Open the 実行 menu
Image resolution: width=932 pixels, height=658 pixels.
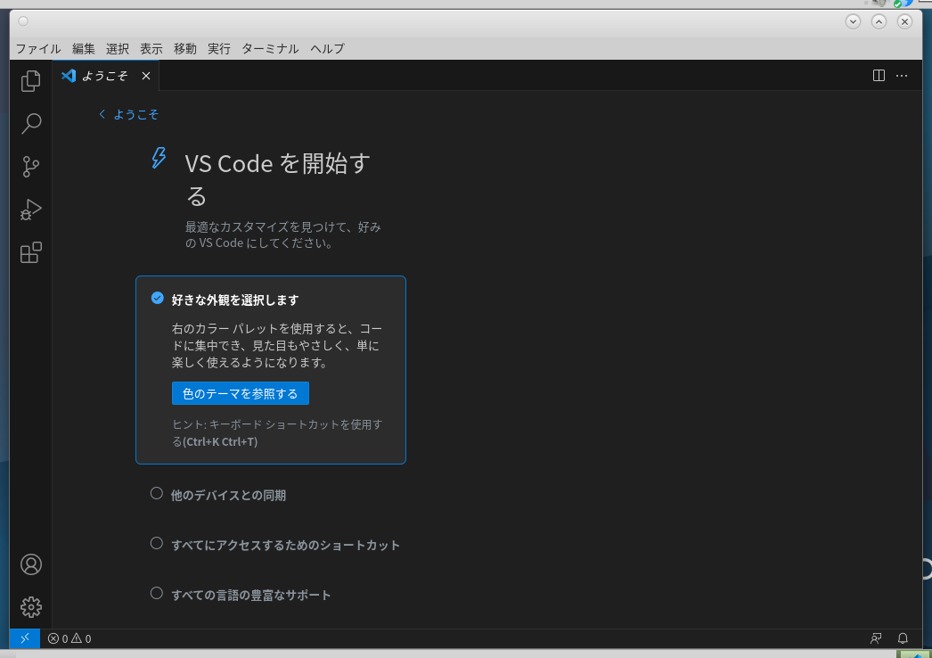pos(218,49)
